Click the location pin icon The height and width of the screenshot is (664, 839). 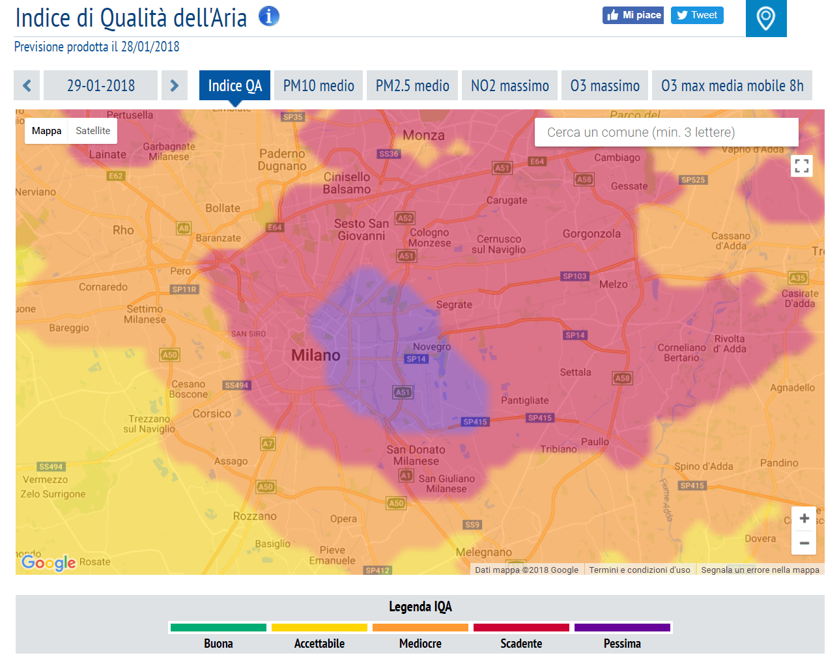pyautogui.click(x=765, y=18)
